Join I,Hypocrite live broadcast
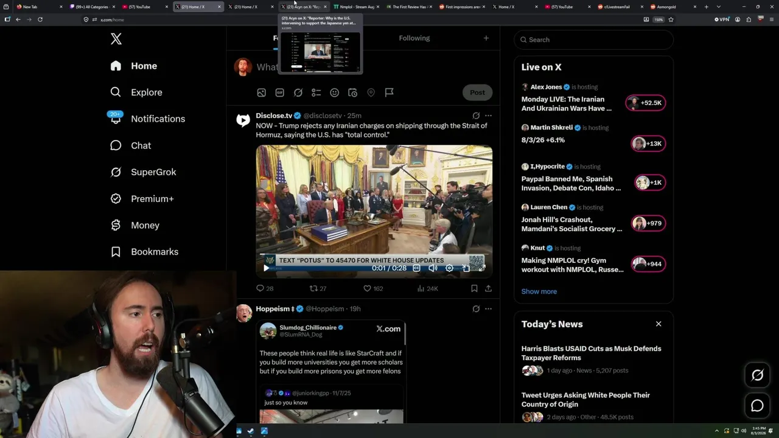This screenshot has width=779, height=438. click(x=650, y=182)
